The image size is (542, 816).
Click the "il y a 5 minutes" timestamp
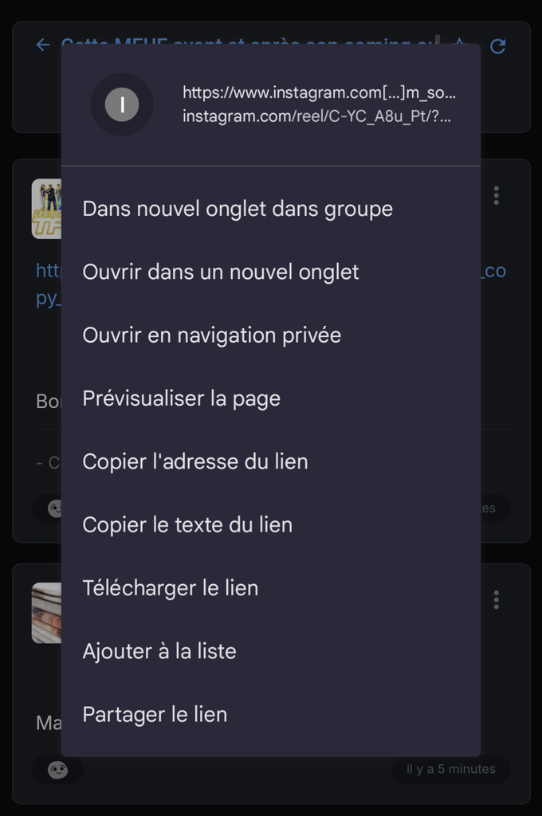(x=451, y=769)
